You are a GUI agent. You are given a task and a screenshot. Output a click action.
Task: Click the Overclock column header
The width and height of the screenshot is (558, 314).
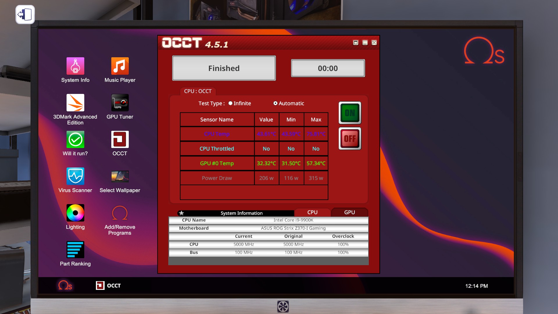pyautogui.click(x=343, y=236)
